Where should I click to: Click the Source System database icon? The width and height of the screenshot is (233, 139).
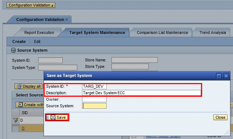[x=13, y=50]
